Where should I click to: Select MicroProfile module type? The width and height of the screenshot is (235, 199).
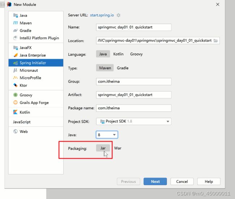coord(36,78)
